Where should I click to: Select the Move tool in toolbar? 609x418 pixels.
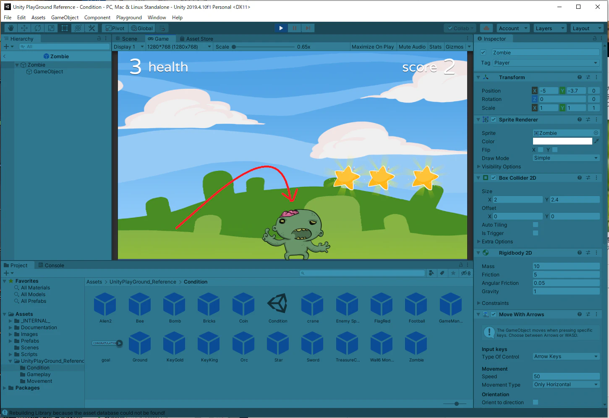24,28
